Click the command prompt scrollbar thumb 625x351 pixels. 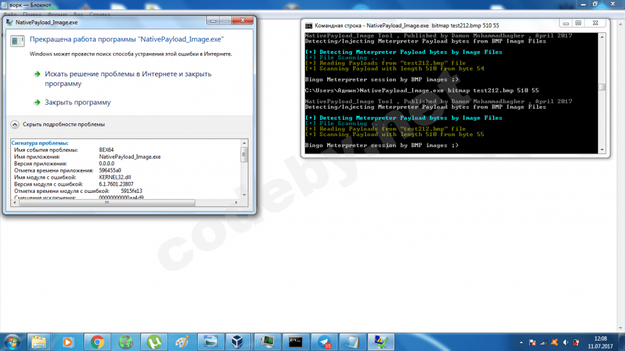[x=602, y=87]
